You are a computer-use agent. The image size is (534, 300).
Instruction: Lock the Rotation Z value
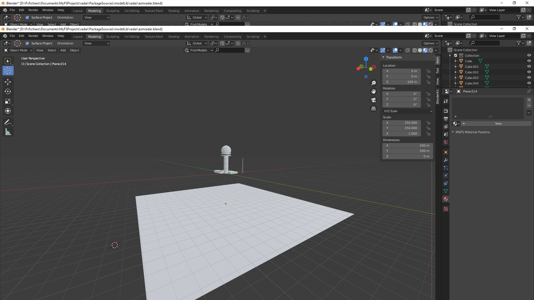point(428,105)
